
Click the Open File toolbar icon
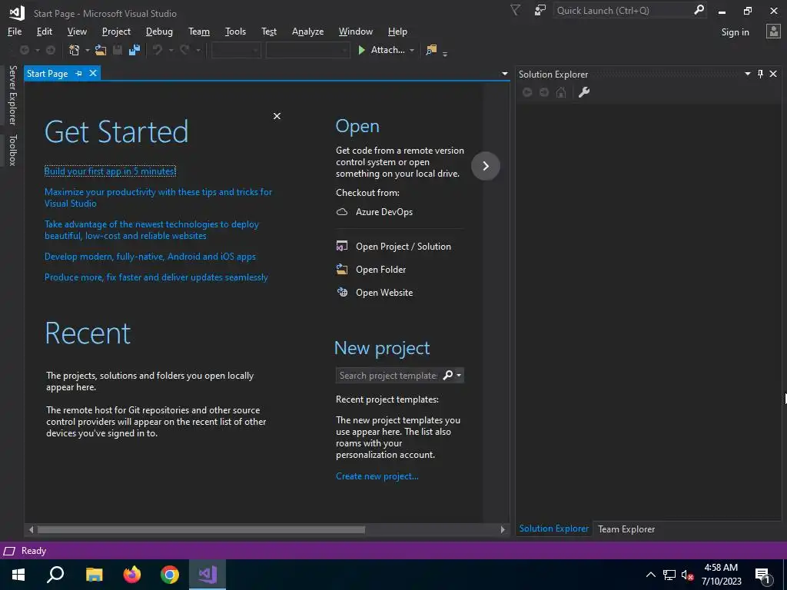101,50
